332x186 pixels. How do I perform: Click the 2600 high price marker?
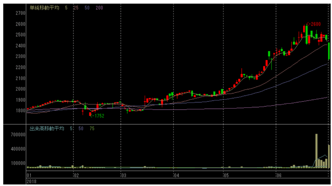click(314, 24)
